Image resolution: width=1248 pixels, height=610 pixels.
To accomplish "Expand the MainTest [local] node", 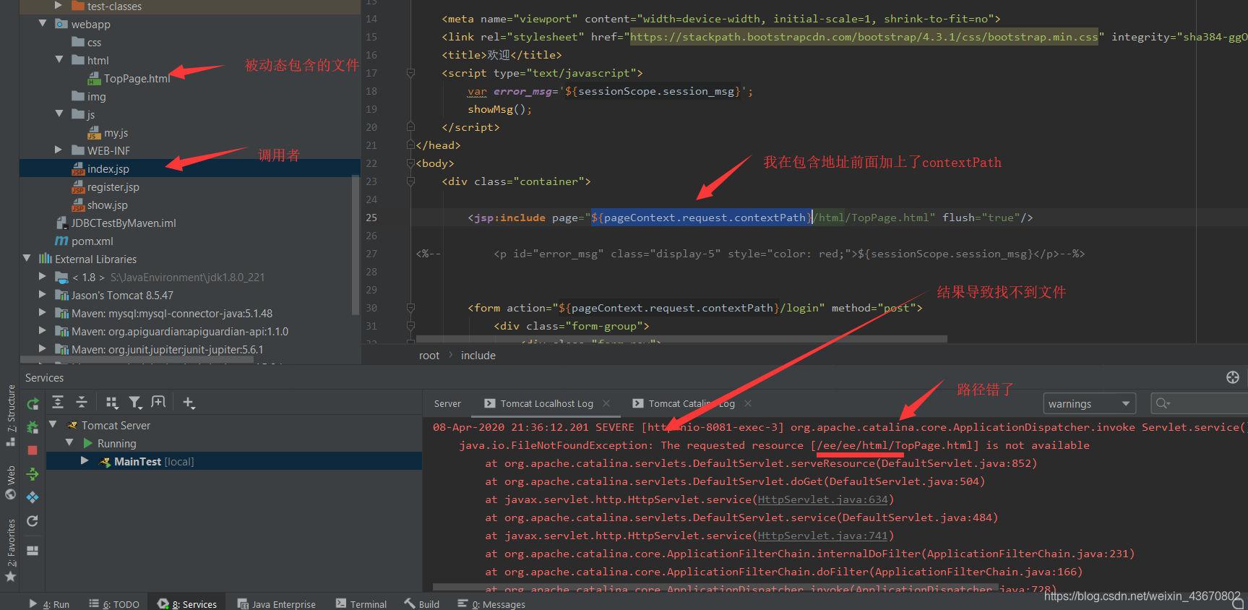I will tap(85, 460).
